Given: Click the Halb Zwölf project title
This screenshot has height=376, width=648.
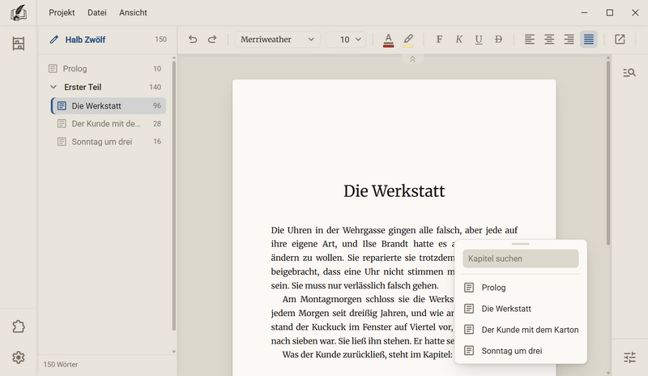Looking at the screenshot, I should pyautogui.click(x=85, y=40).
